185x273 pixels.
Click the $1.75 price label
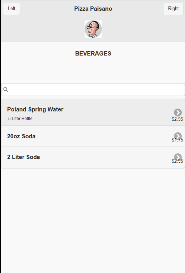(177, 140)
